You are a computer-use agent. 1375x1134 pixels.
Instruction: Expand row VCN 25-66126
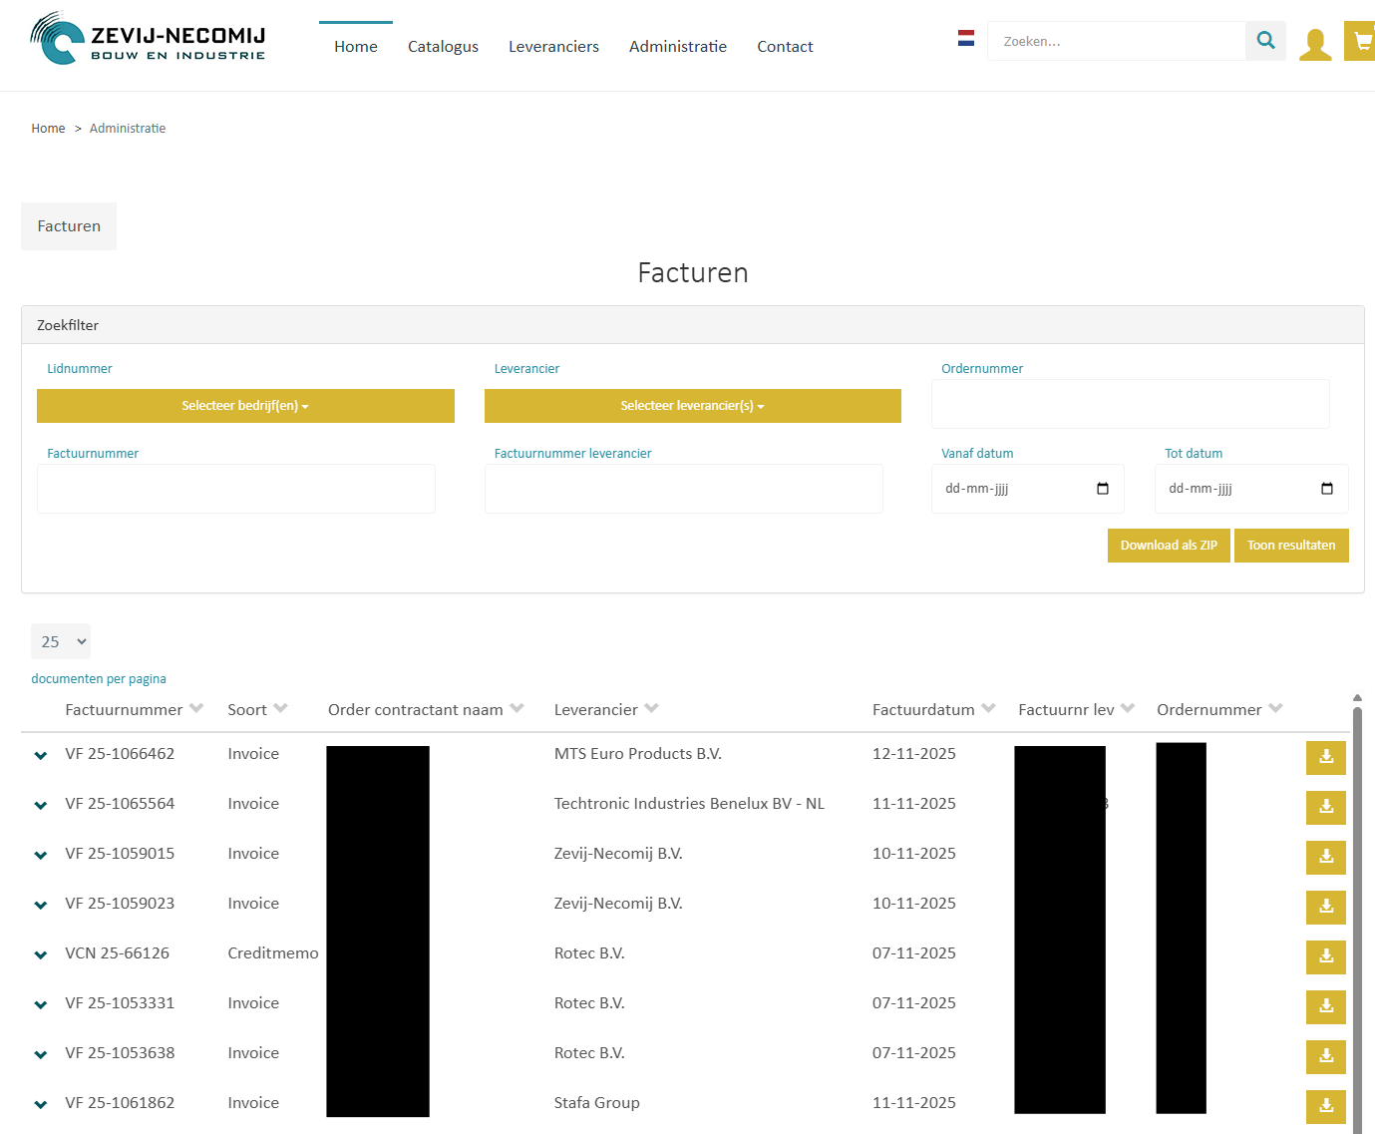tap(41, 955)
